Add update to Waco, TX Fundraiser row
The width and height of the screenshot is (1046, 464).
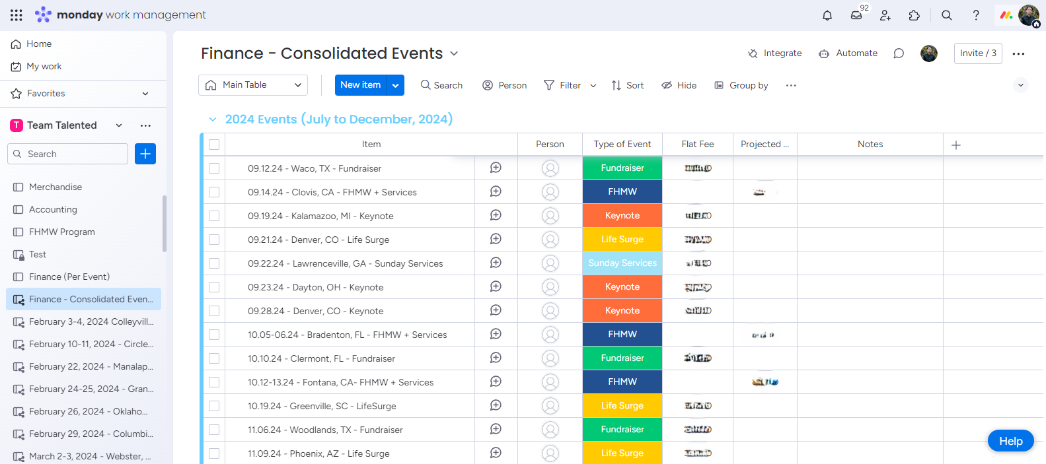coord(496,168)
